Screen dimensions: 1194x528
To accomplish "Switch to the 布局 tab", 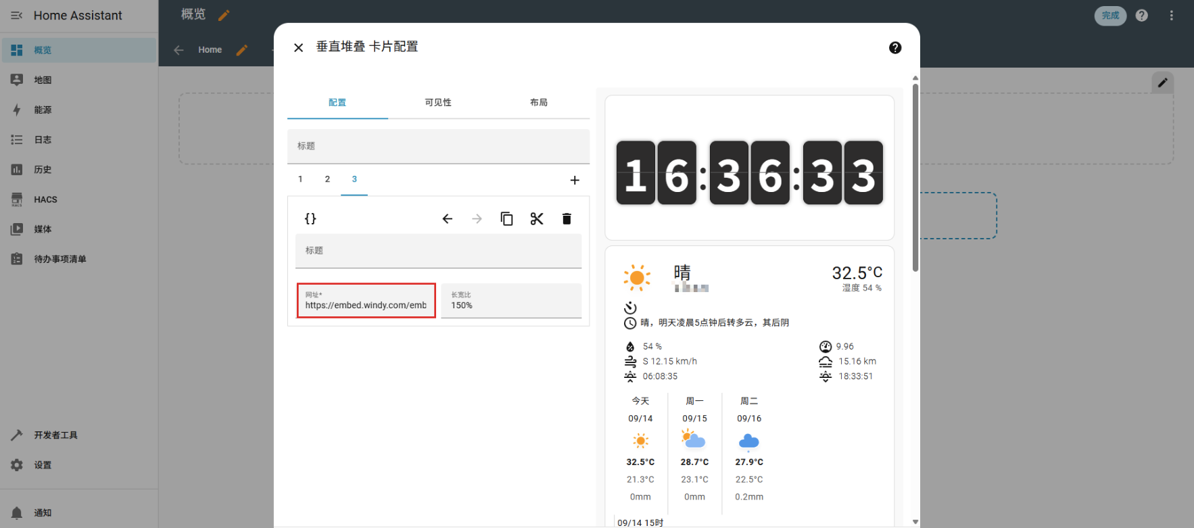I will 539,103.
